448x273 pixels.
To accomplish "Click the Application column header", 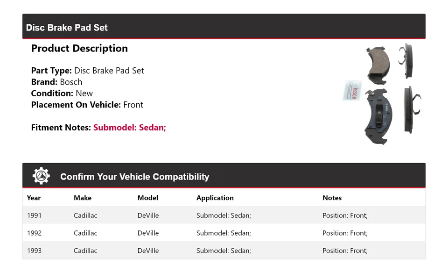I will 215,198.
